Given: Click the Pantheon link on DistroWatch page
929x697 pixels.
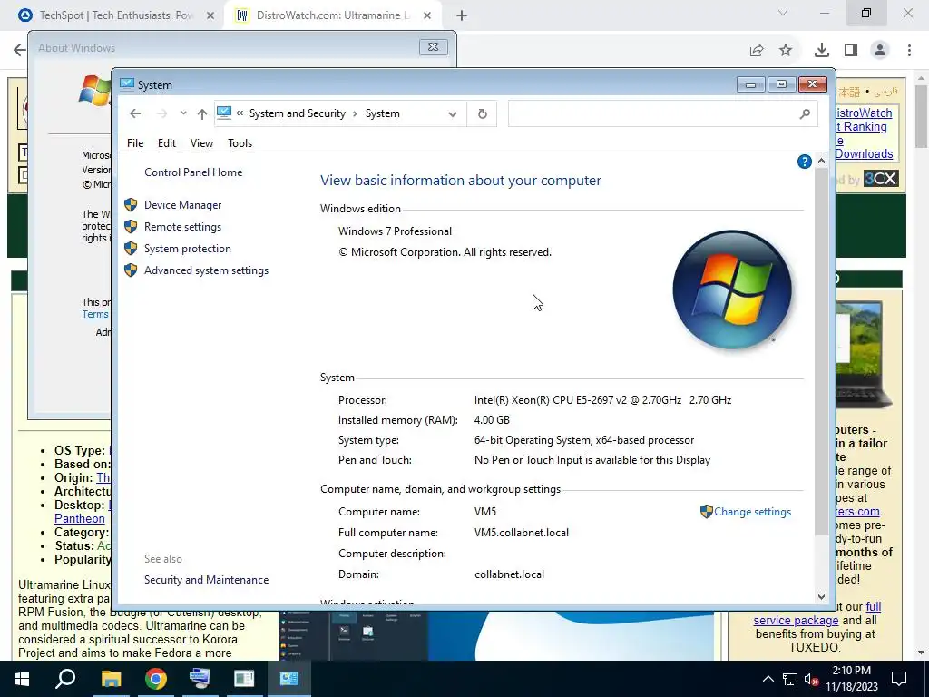Looking at the screenshot, I should pos(80,518).
